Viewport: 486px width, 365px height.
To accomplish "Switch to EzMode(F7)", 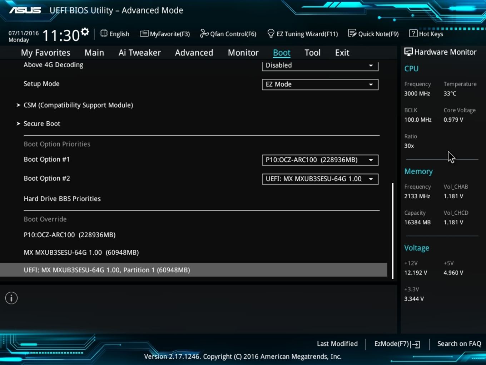I will (397, 344).
